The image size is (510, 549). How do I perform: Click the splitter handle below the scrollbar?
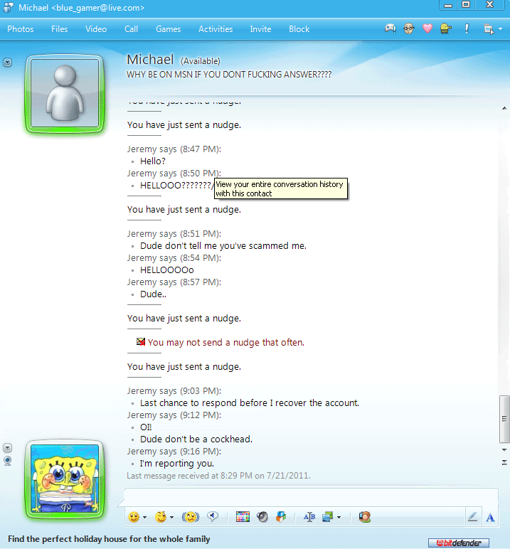pos(504,462)
